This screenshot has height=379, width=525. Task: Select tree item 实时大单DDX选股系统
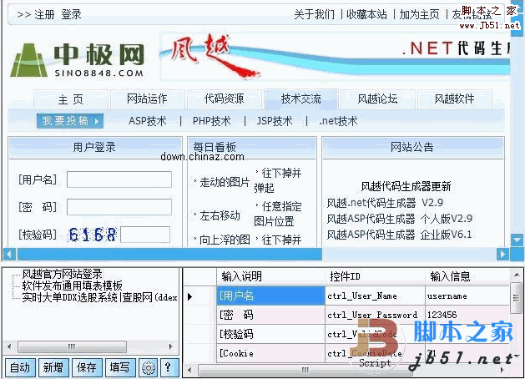click(100, 297)
